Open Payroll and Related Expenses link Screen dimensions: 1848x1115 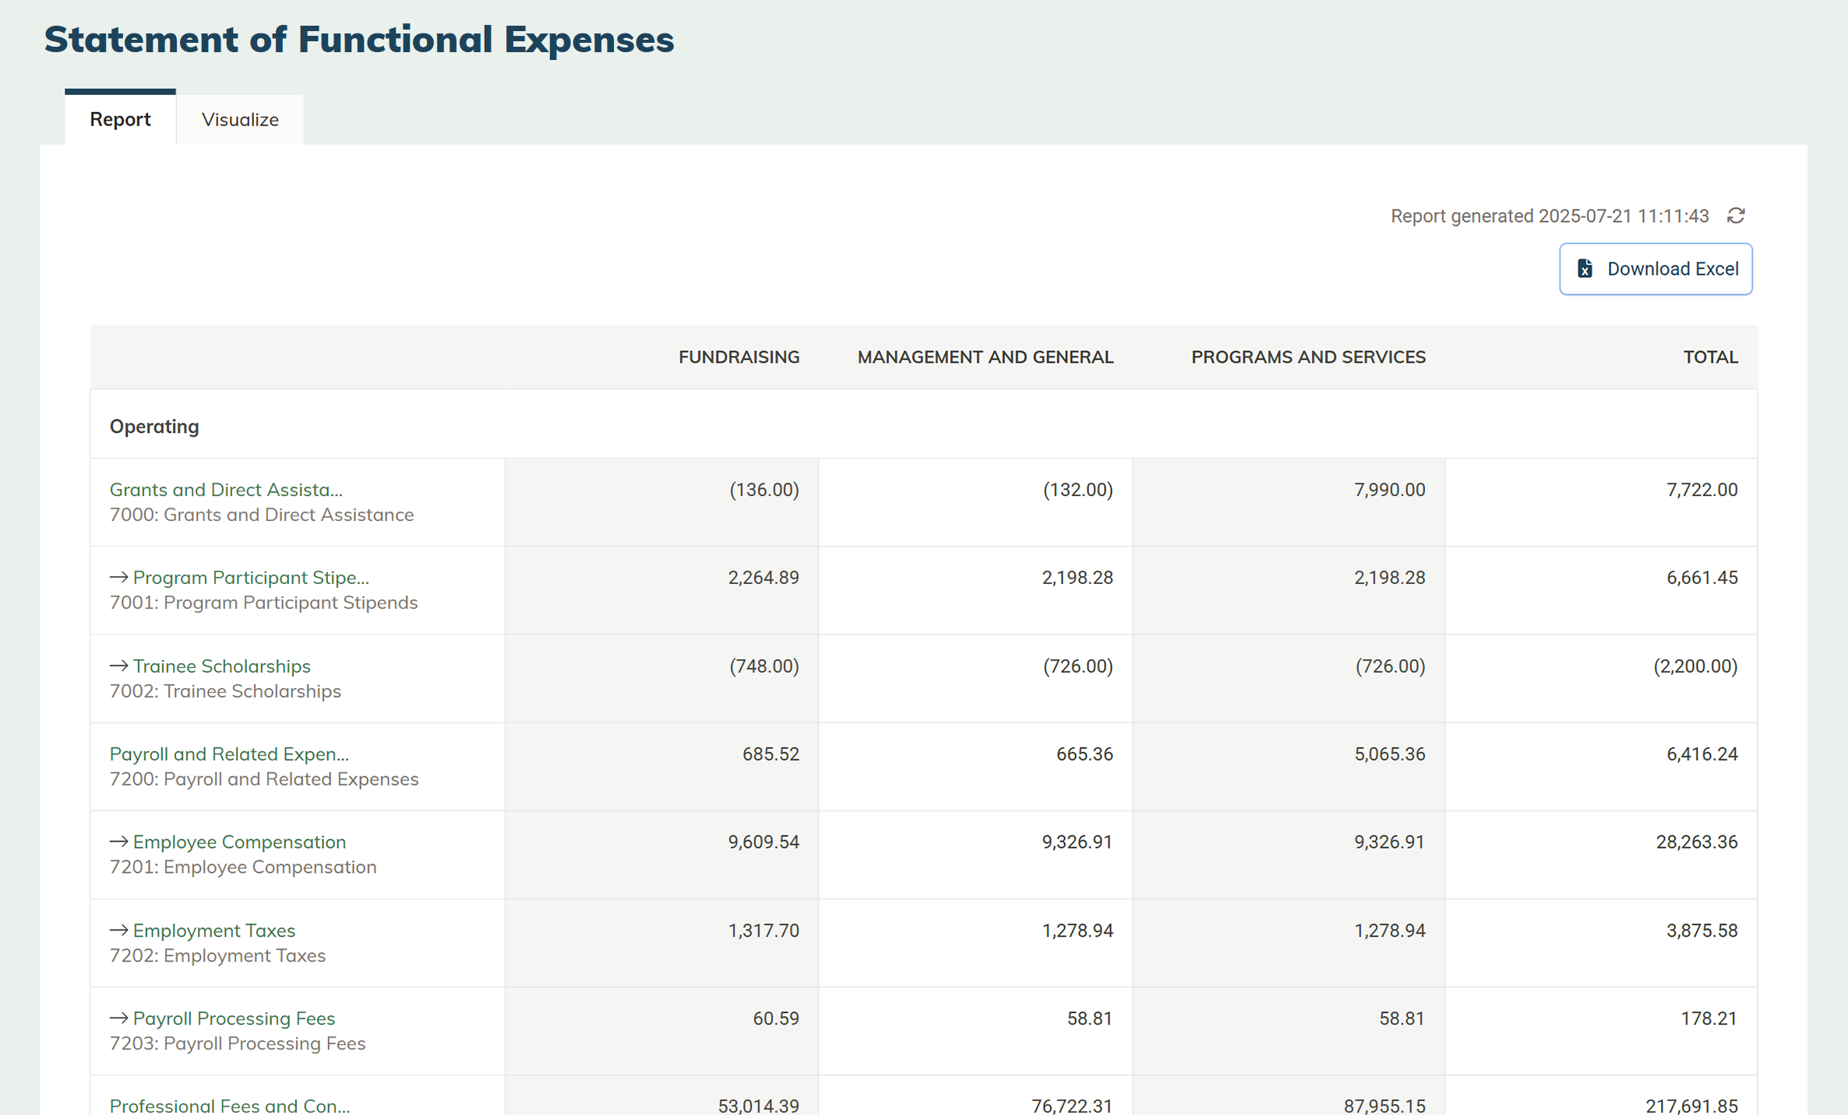tap(229, 754)
